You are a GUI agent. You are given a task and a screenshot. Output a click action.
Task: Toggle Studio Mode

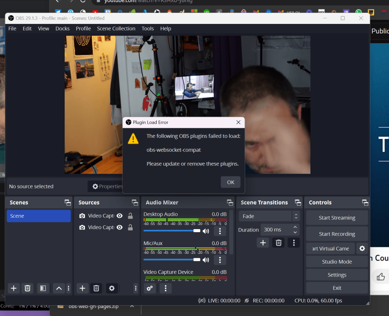click(337, 261)
